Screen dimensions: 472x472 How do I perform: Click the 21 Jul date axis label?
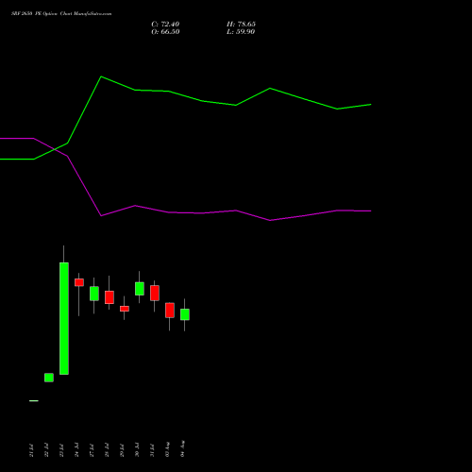[31, 450]
